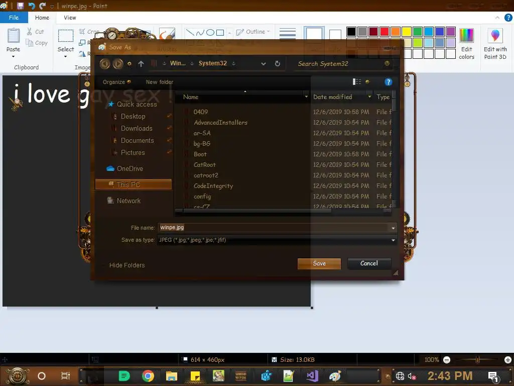The height and width of the screenshot is (386, 514).
Task: Select OneDrive in navigation pane
Action: (125, 169)
